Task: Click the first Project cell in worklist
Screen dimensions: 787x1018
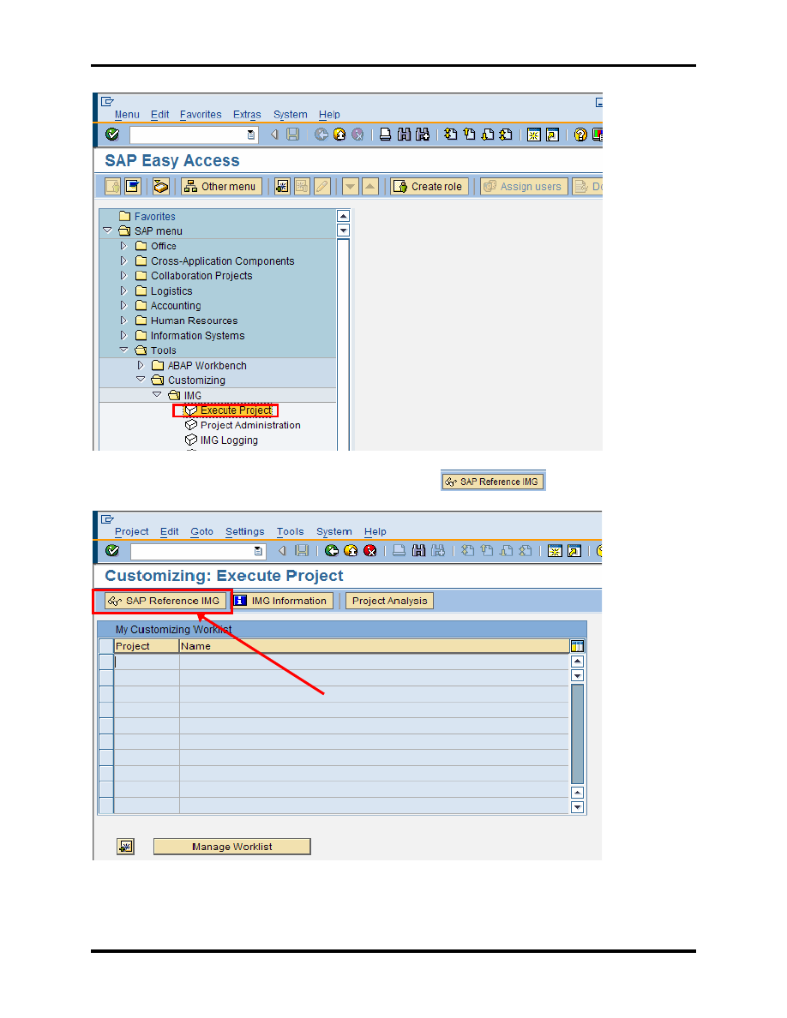Action: (147, 662)
